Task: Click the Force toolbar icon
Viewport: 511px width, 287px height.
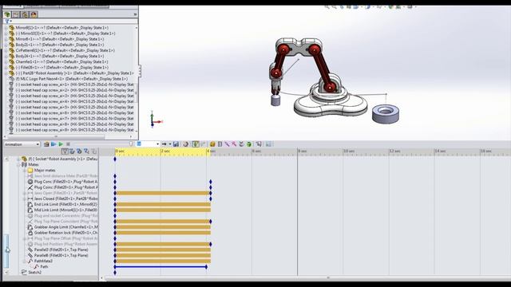Action: 234,143
